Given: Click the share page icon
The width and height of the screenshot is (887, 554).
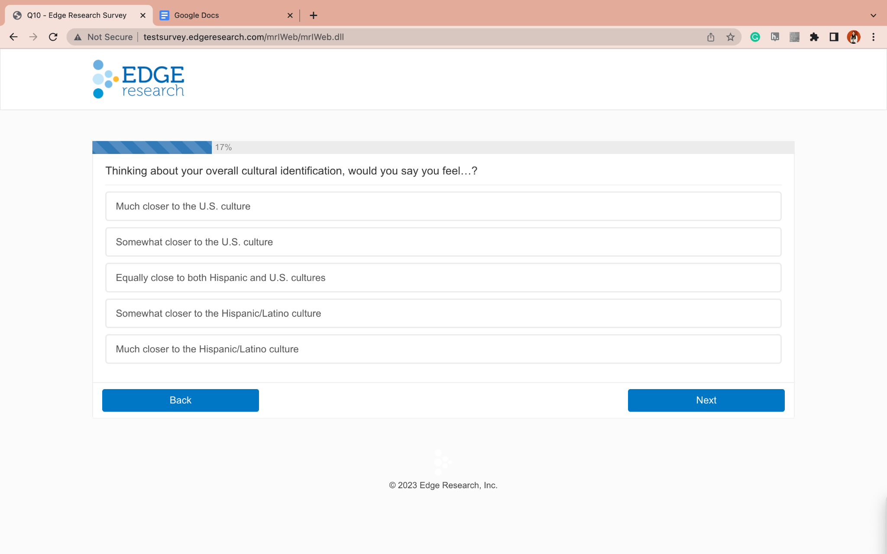Looking at the screenshot, I should [711, 37].
